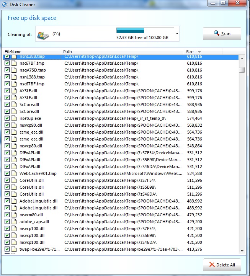Select the nsqA75D.tmp file name

(x=33, y=70)
